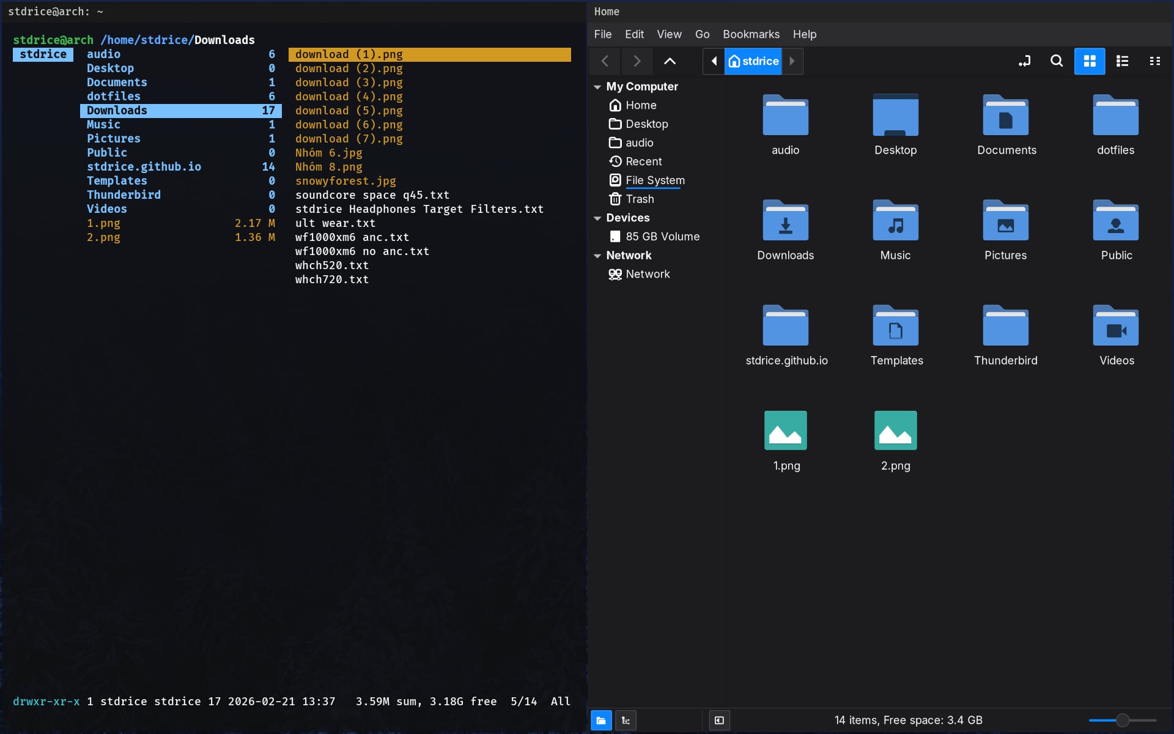
Task: Open the Trash from the sidebar
Action: pyautogui.click(x=639, y=199)
